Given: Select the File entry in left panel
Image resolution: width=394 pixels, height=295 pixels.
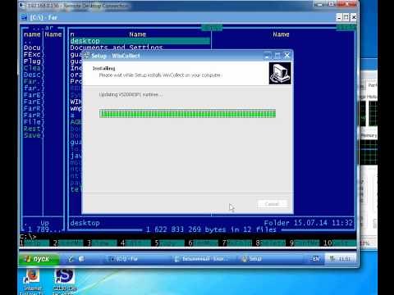Looking at the screenshot, I should 32,122.
